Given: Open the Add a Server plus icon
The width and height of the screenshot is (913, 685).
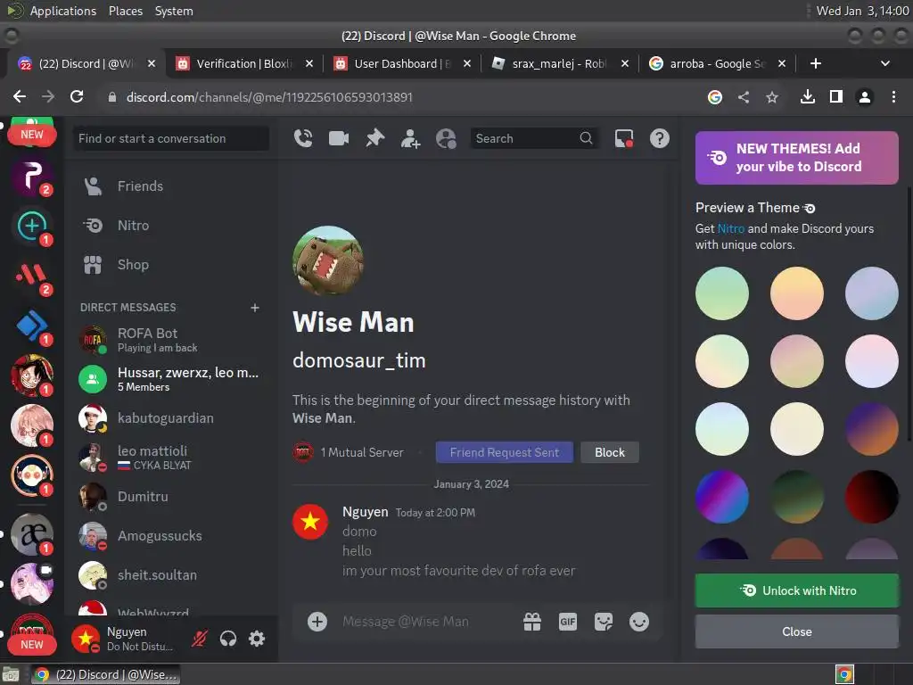Looking at the screenshot, I should [x=32, y=227].
